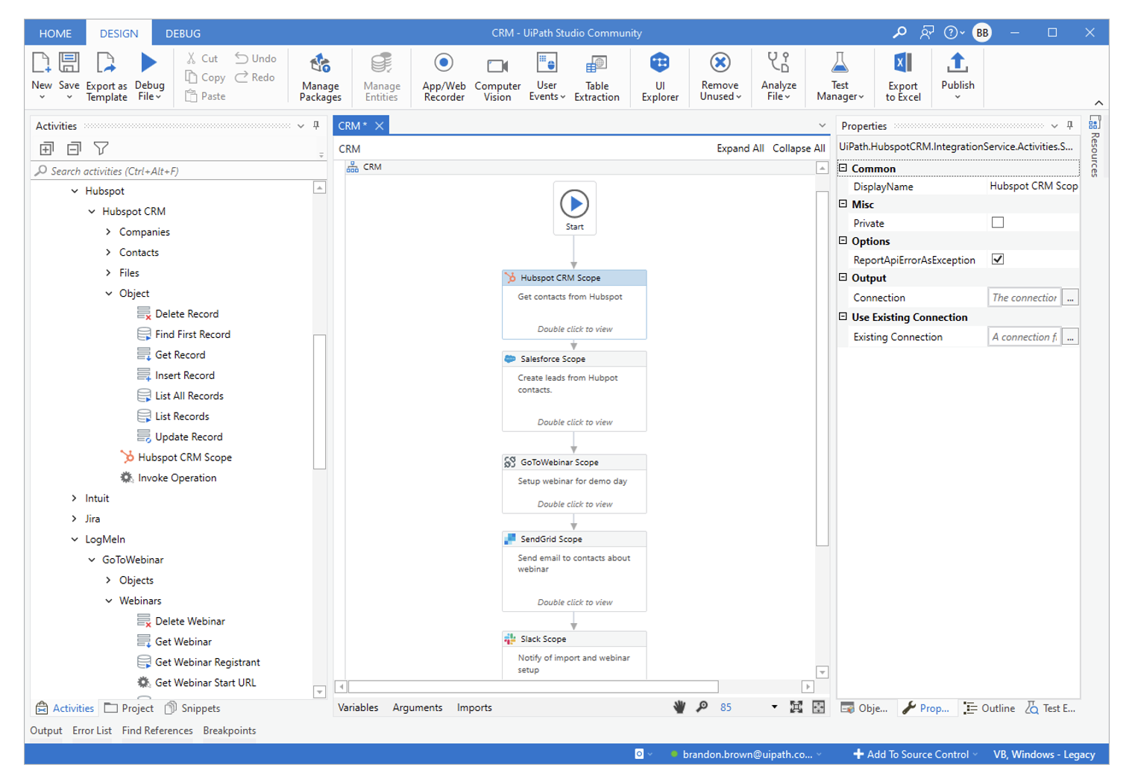The image size is (1132, 779).
Task: Expand the Companies node
Action: [109, 232]
